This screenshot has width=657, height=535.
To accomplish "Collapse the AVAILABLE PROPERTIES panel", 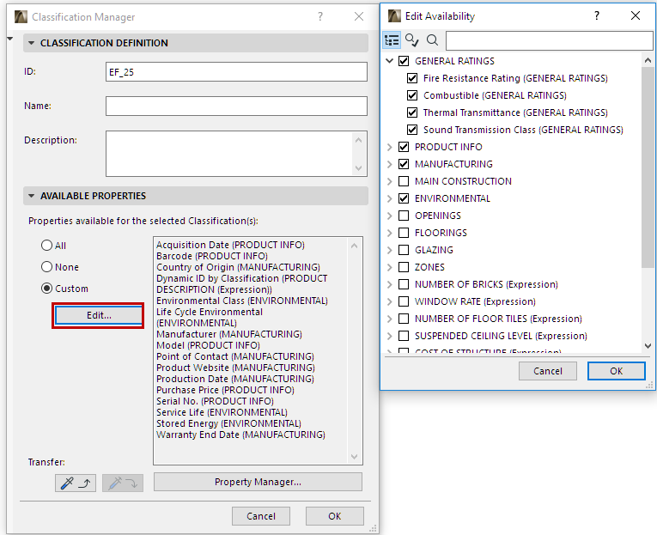I will pyautogui.click(x=31, y=196).
